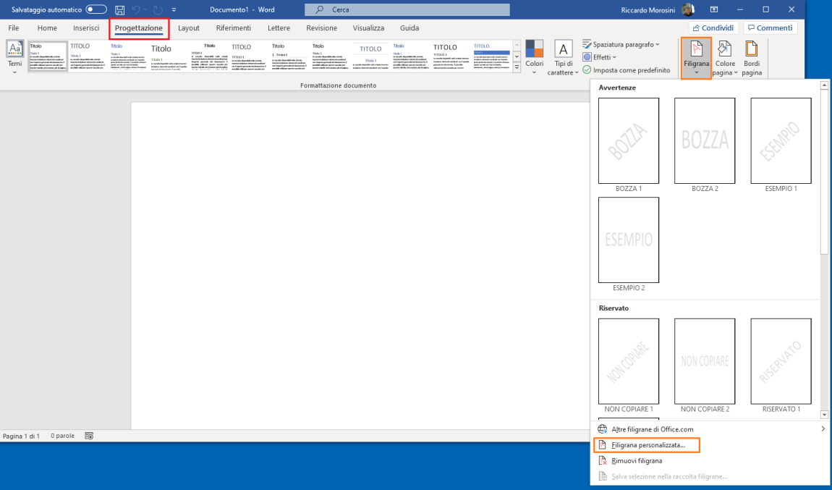Viewport: 832px width, 490px height.
Task: Open the Revisione tab
Action: click(x=321, y=28)
